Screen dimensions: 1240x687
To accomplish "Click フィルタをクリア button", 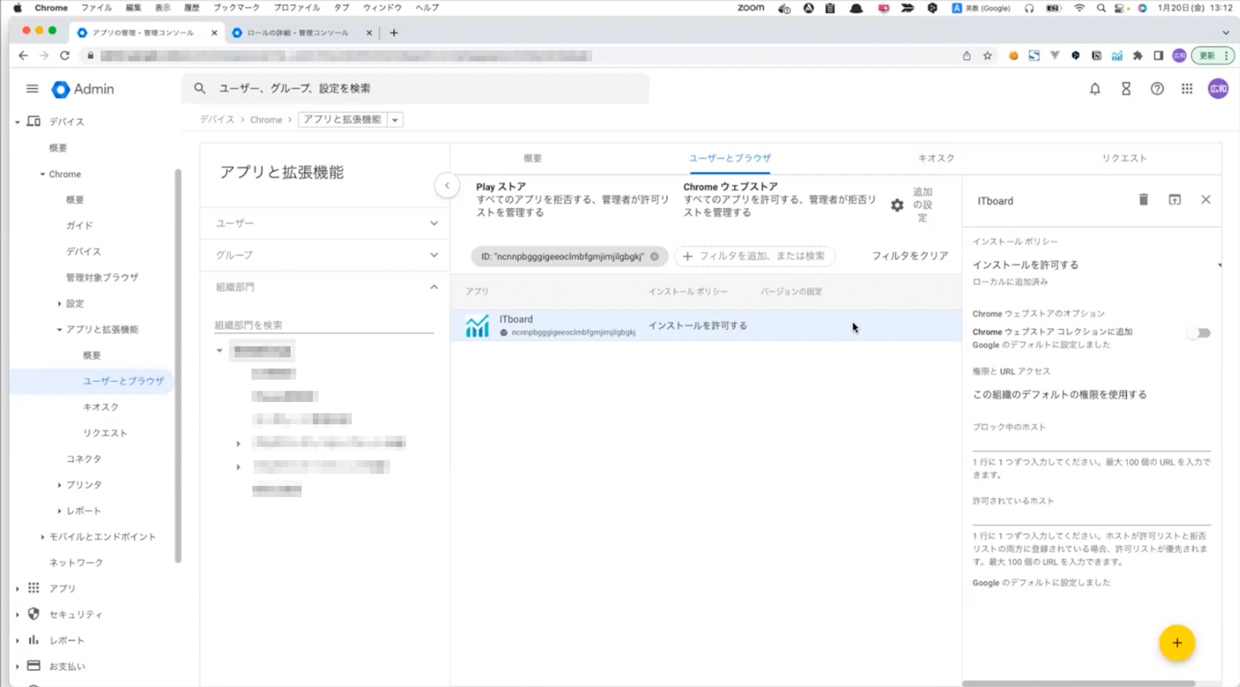I will [x=910, y=256].
